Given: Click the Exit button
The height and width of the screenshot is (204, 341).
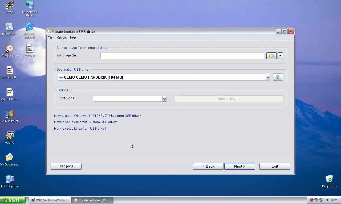Looking at the screenshot, I should click(x=275, y=166).
